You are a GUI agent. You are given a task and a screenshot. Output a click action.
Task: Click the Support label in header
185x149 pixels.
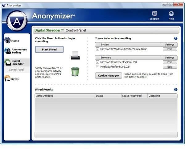point(154,19)
